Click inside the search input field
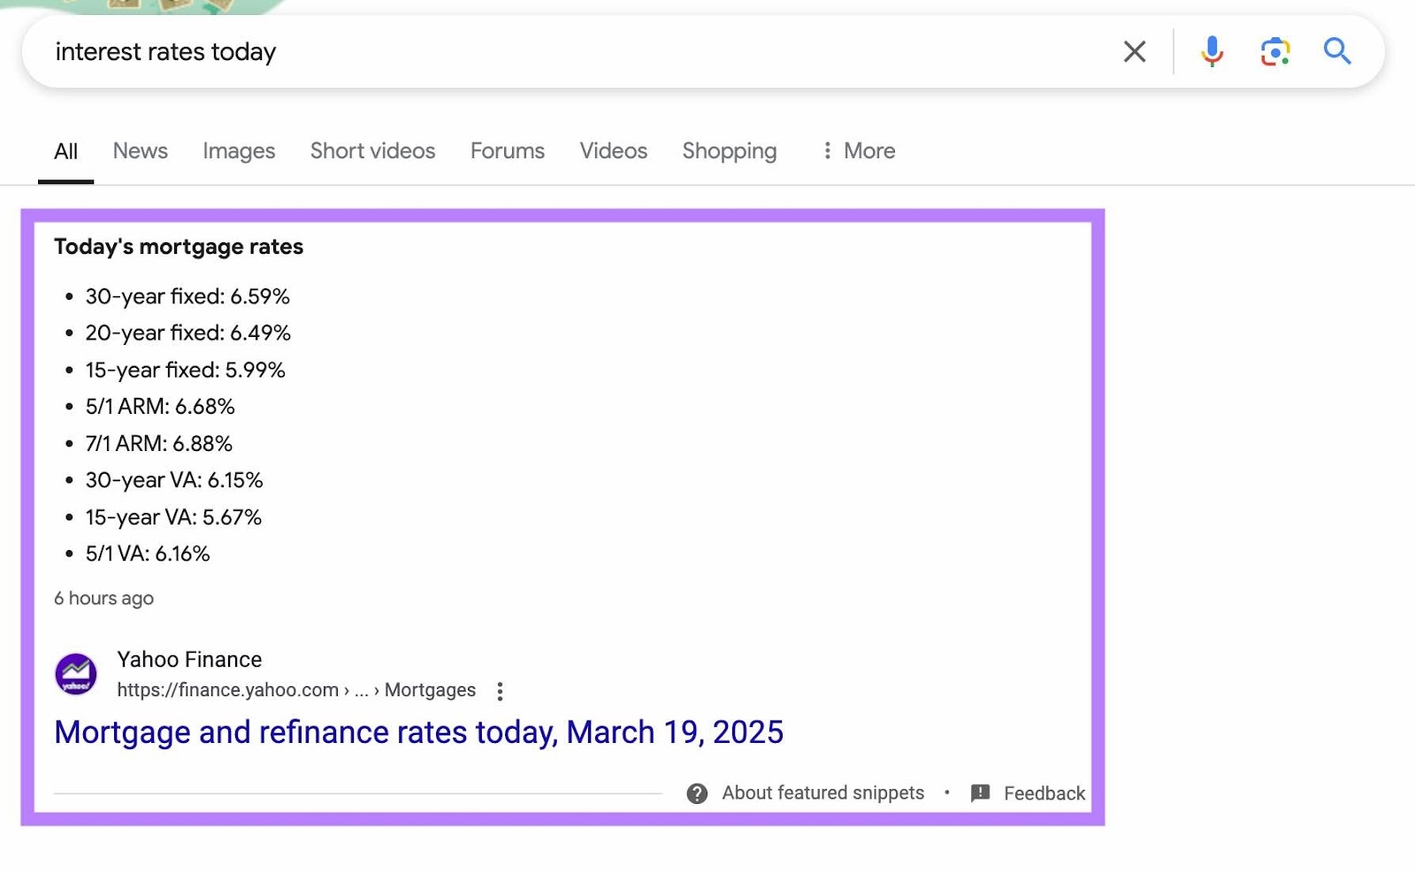Screen dimensions: 1415x872 pos(531,52)
